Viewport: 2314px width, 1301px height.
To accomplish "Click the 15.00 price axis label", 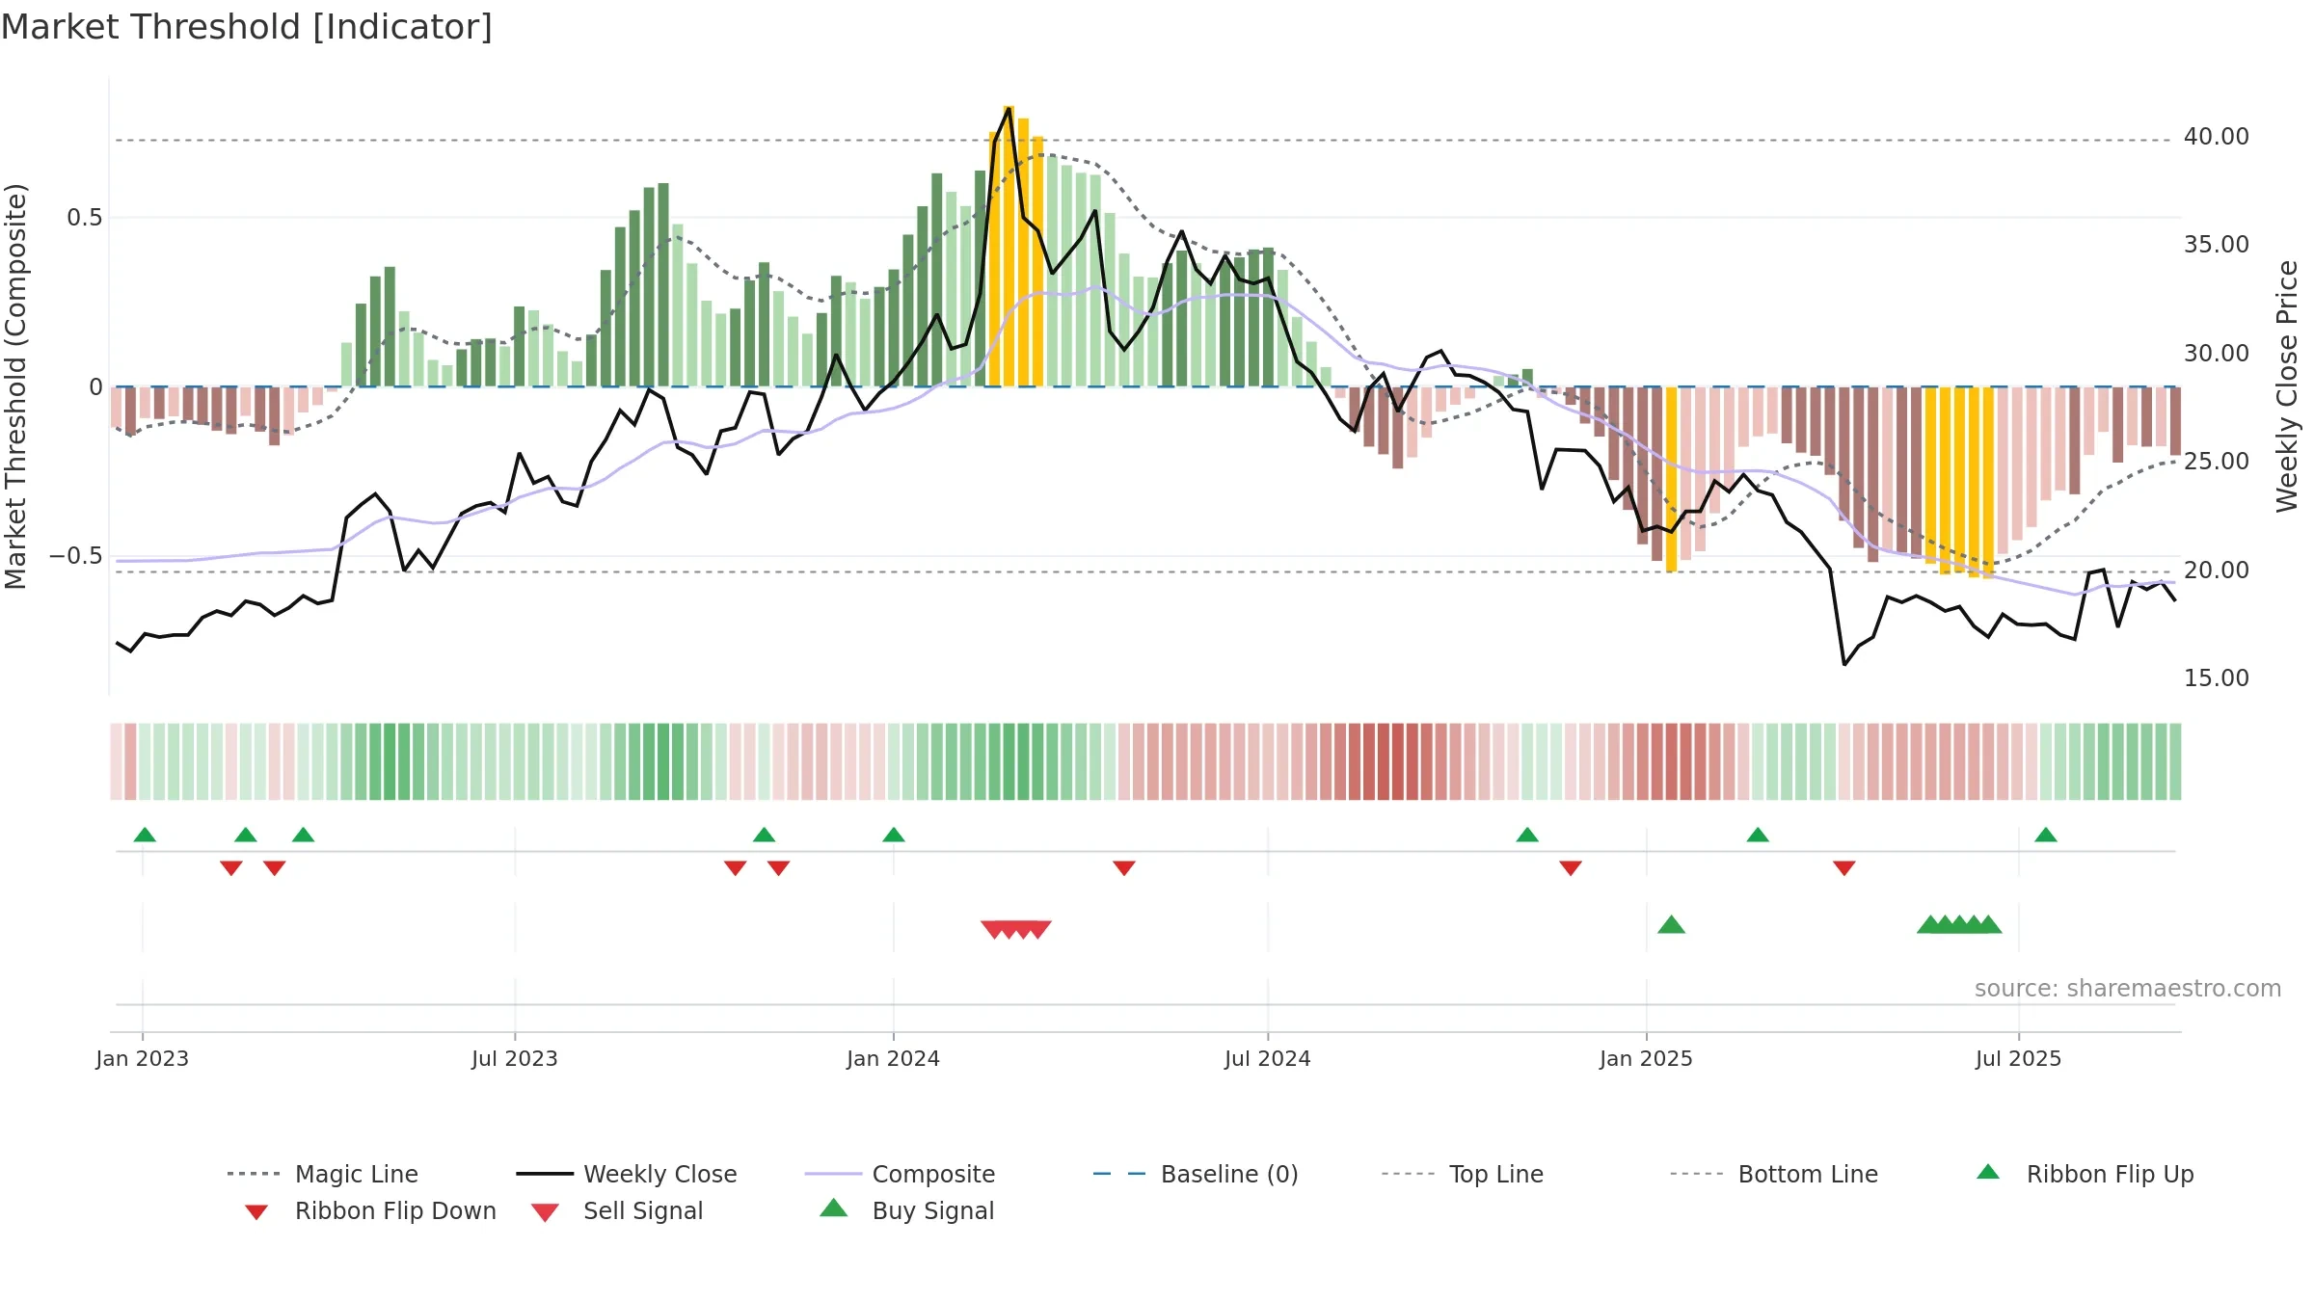I will [2217, 678].
